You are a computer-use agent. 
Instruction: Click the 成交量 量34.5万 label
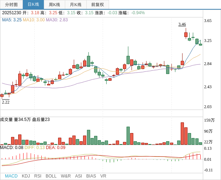15,120
